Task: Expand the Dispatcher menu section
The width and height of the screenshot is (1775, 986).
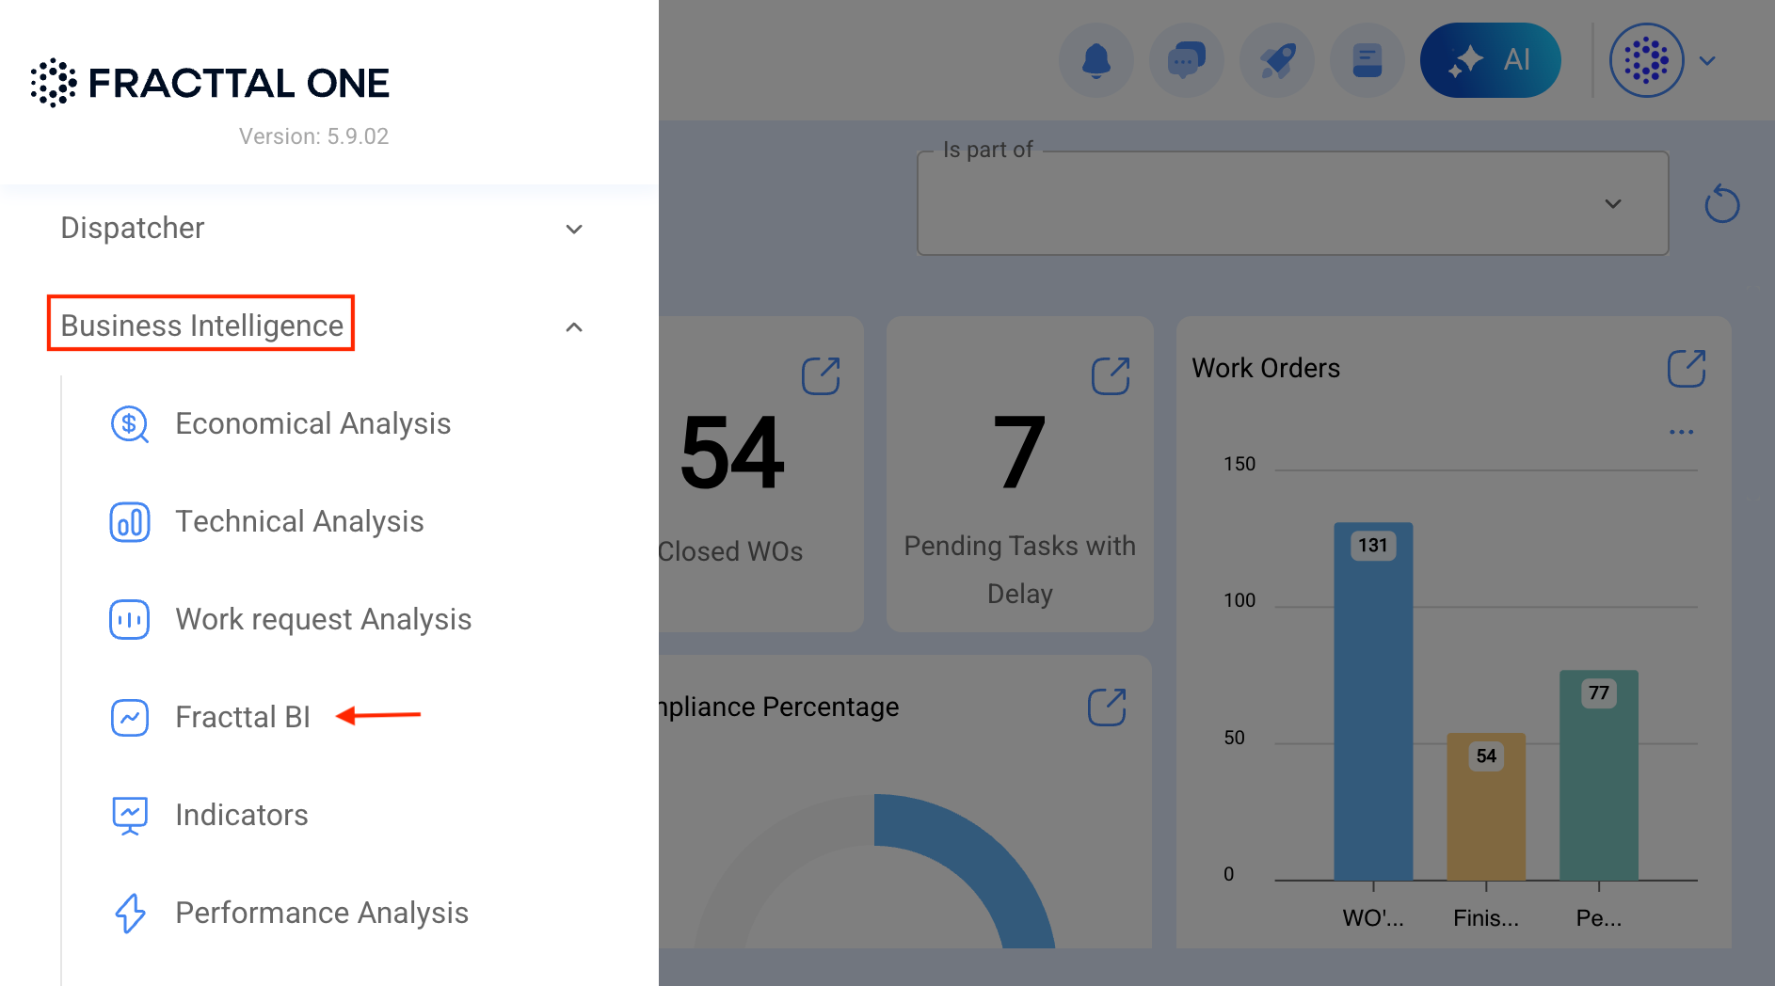Action: 574,229
